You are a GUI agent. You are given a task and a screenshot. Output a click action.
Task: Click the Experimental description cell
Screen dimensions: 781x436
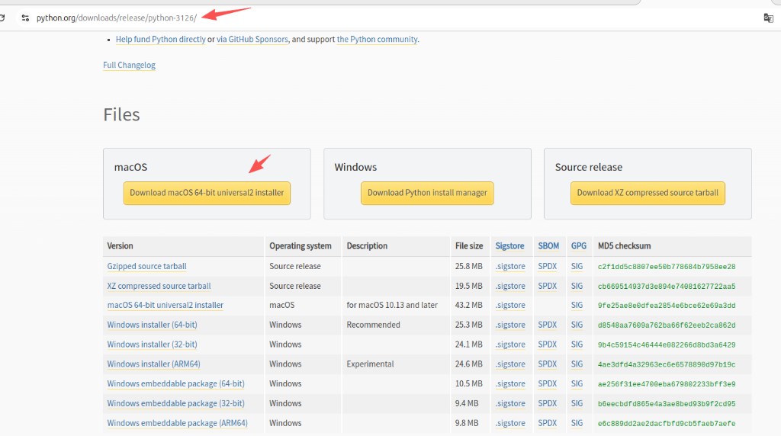tap(370, 364)
